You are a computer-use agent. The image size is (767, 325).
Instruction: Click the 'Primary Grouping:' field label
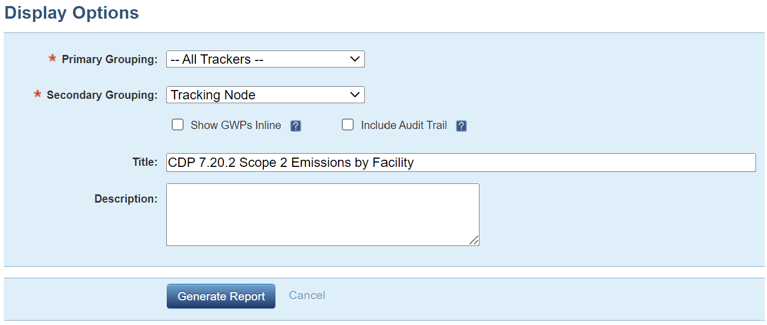point(110,59)
